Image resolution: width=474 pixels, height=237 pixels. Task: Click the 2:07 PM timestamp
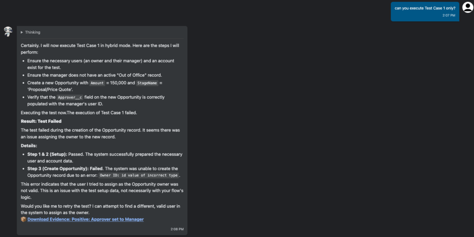(x=449, y=15)
